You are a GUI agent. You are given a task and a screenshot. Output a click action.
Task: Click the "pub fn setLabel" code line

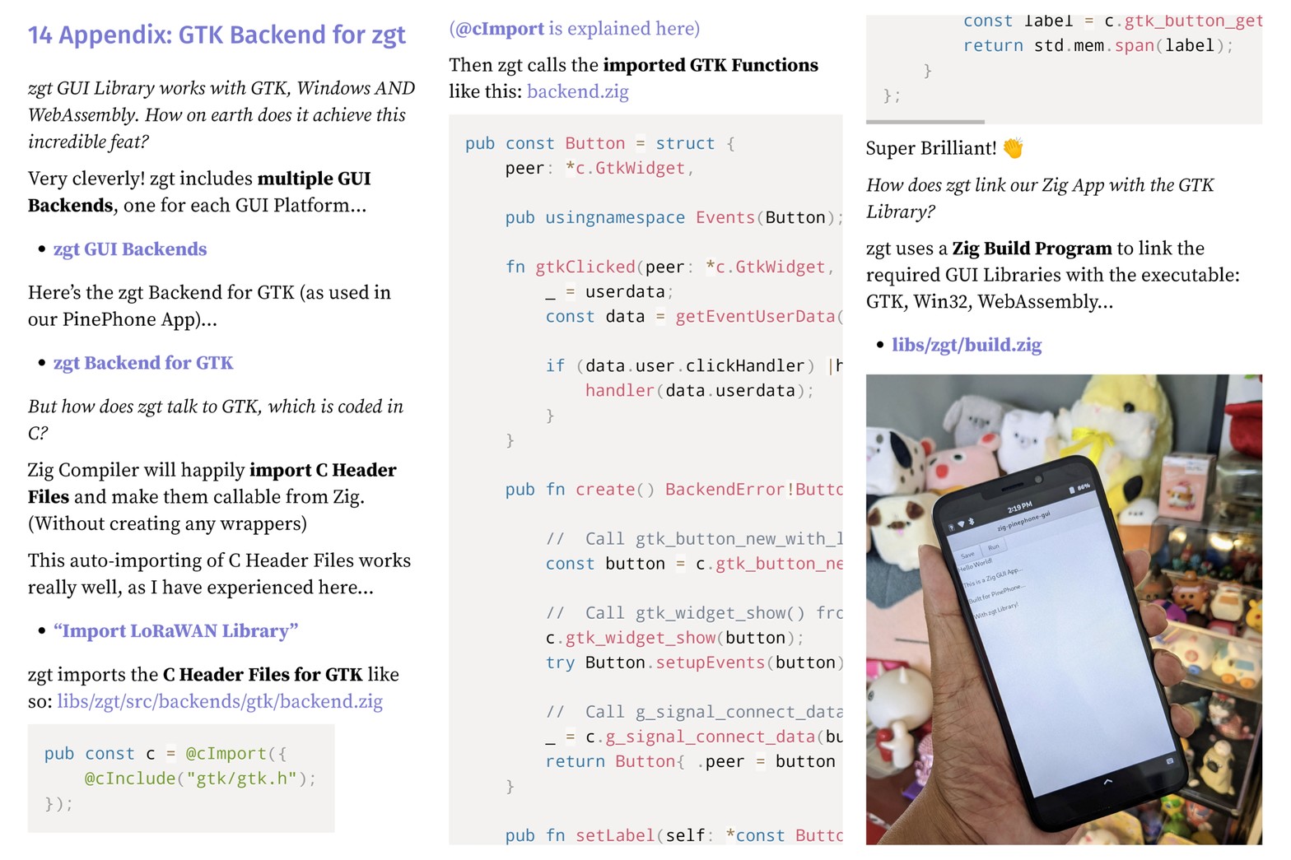tap(672, 835)
